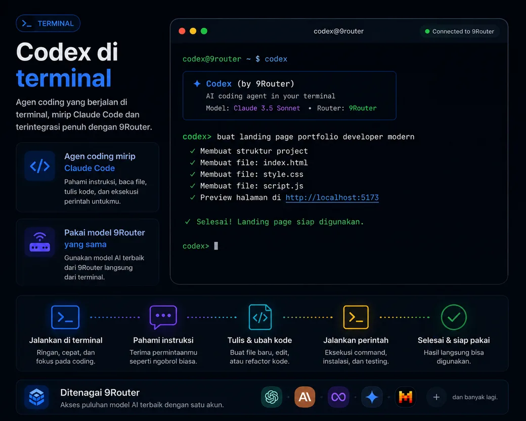526x421 pixels.
Task: Click the Tulis & ubah kode step label
Action: 259,340
